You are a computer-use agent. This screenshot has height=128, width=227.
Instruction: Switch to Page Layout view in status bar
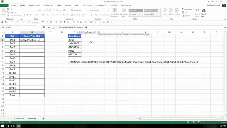(194, 122)
